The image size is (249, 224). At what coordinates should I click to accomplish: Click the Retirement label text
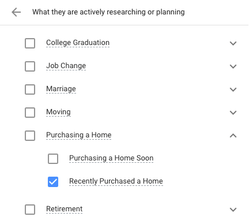click(x=64, y=209)
